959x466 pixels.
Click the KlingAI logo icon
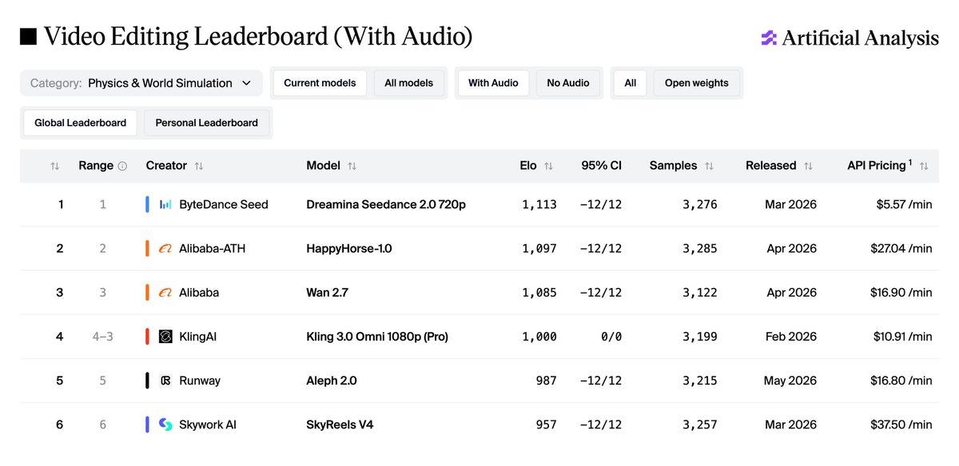165,337
